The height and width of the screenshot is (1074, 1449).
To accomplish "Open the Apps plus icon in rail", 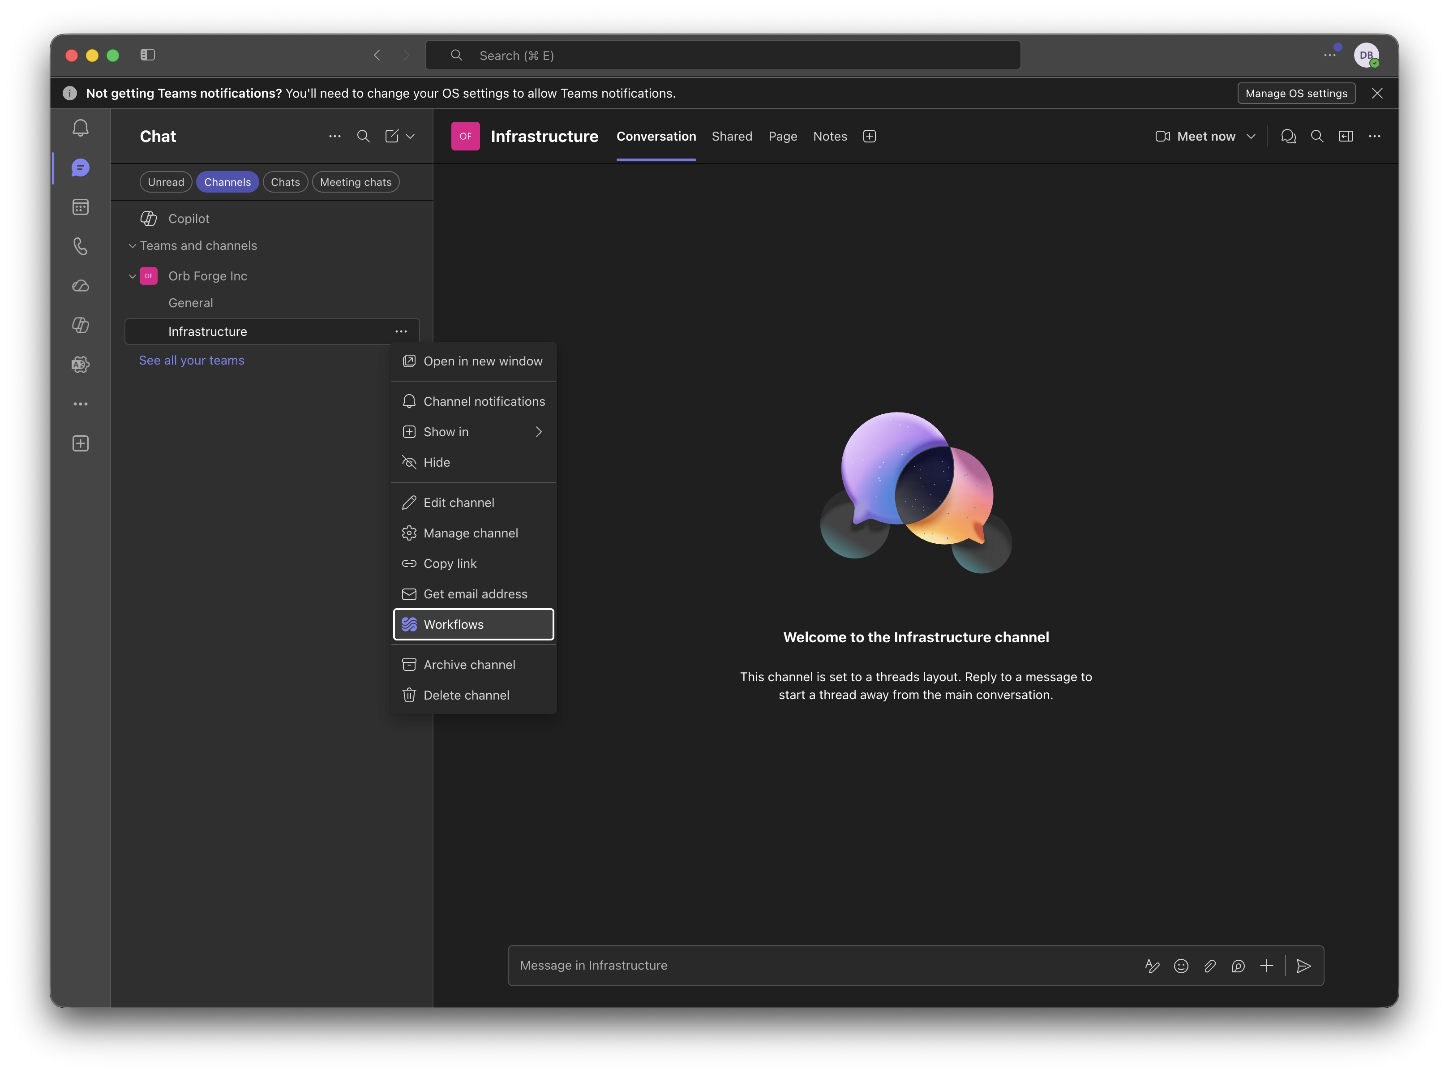I will point(81,443).
